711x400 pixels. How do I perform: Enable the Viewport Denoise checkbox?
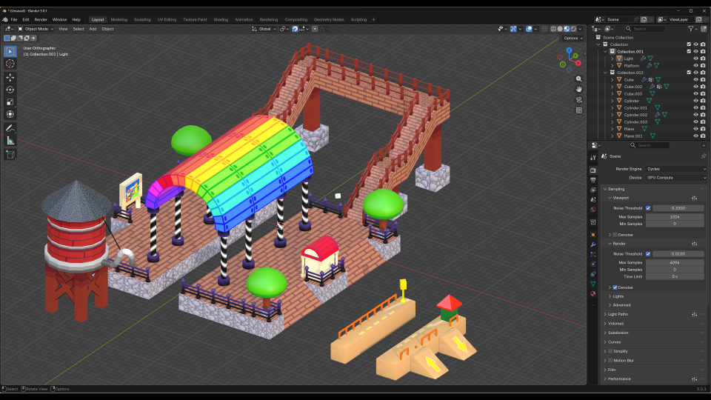615,235
